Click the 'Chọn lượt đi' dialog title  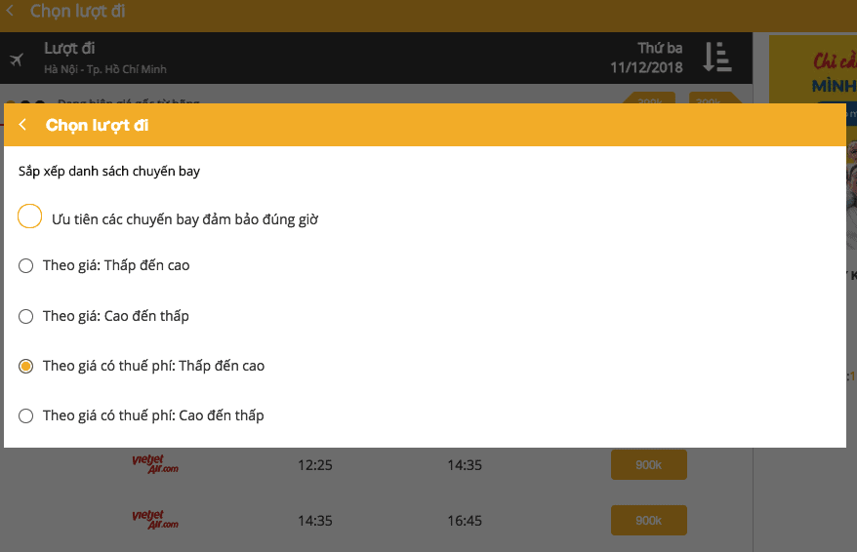tap(97, 125)
